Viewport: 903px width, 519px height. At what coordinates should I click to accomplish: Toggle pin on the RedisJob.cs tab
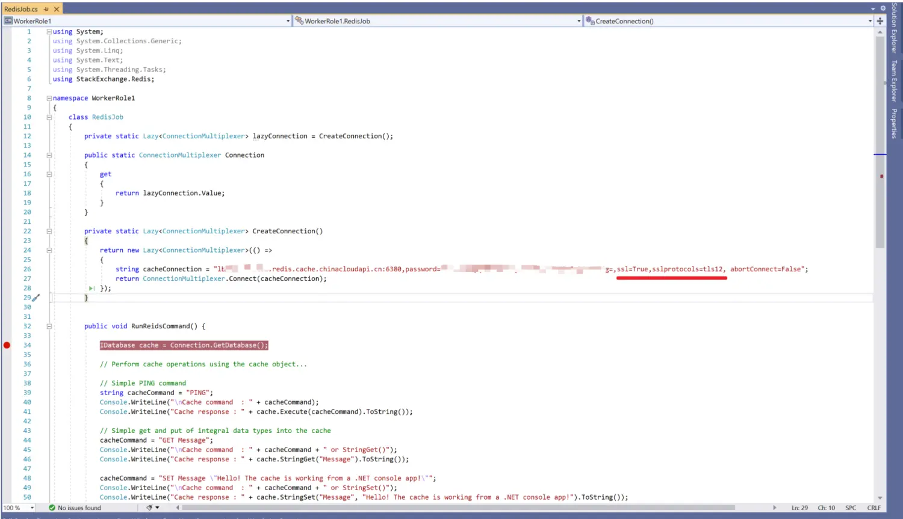pos(46,9)
